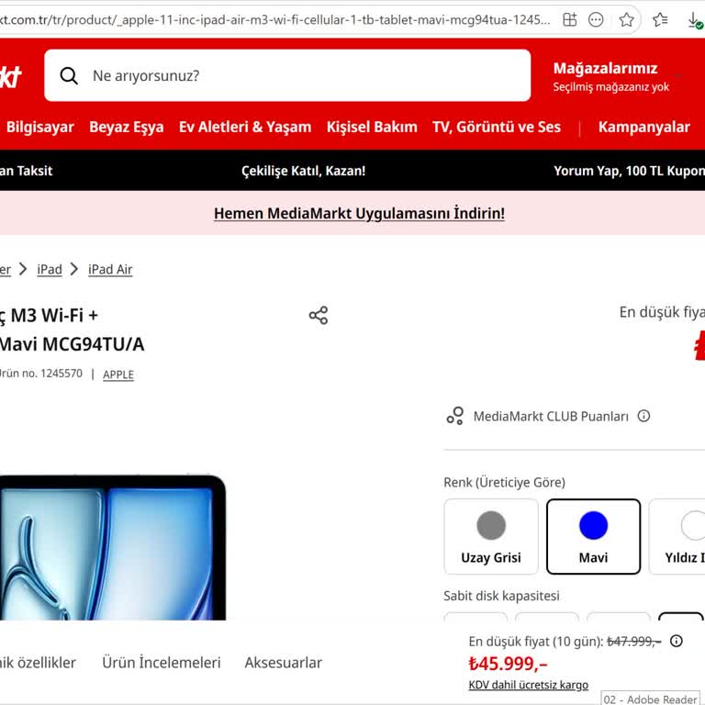This screenshot has height=705, width=705.
Task: Open the Kişisel Bakım category menu
Action: (x=372, y=128)
